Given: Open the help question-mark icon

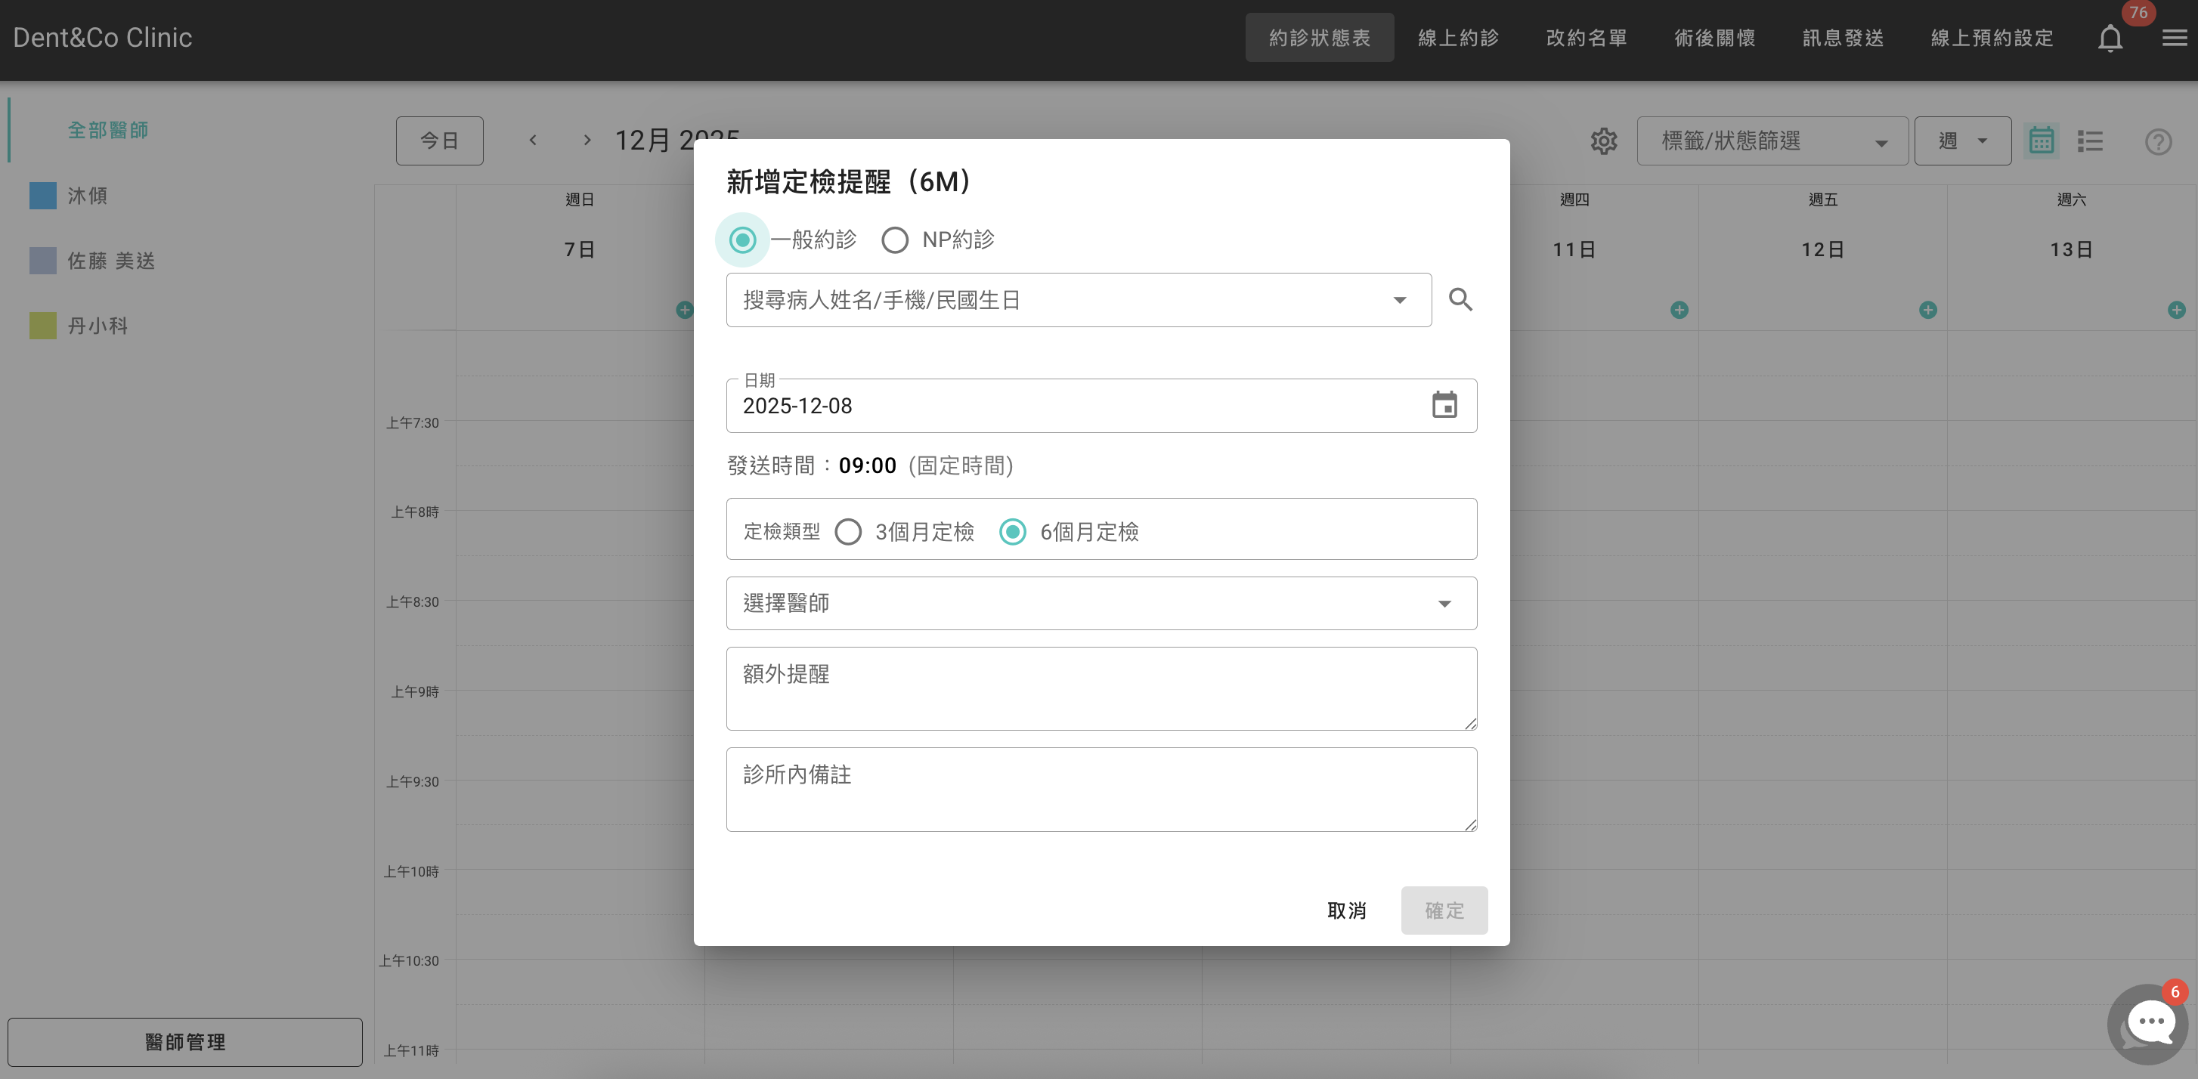Looking at the screenshot, I should tap(2158, 141).
